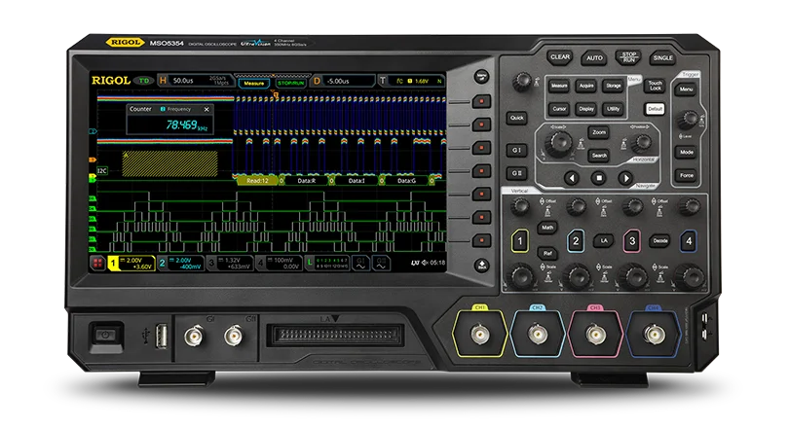The width and height of the screenshot is (789, 428).
Task: Tap the on-screen Measure button
Action: [254, 84]
